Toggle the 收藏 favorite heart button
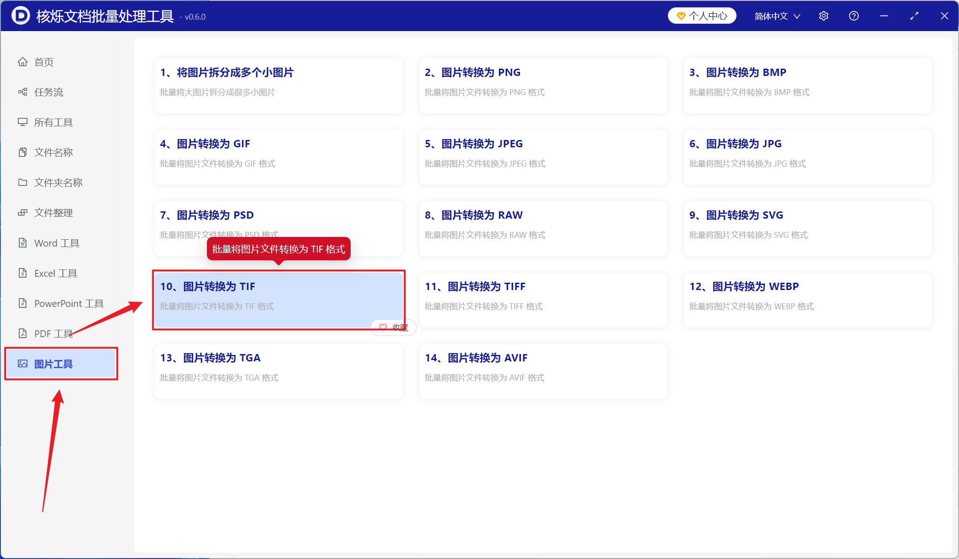This screenshot has height=559, width=959. click(393, 327)
